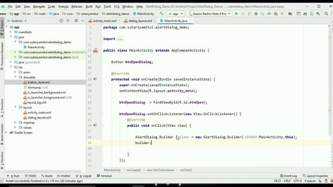The width and height of the screenshot is (333, 187).
Task: Open the VCS menu
Action: point(117,7)
